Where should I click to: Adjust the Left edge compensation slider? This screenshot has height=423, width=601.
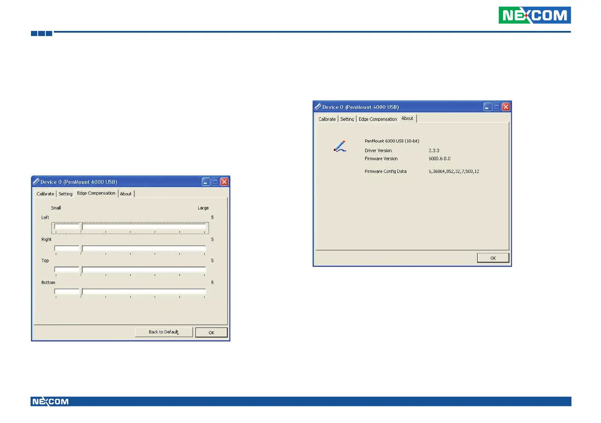click(131, 227)
